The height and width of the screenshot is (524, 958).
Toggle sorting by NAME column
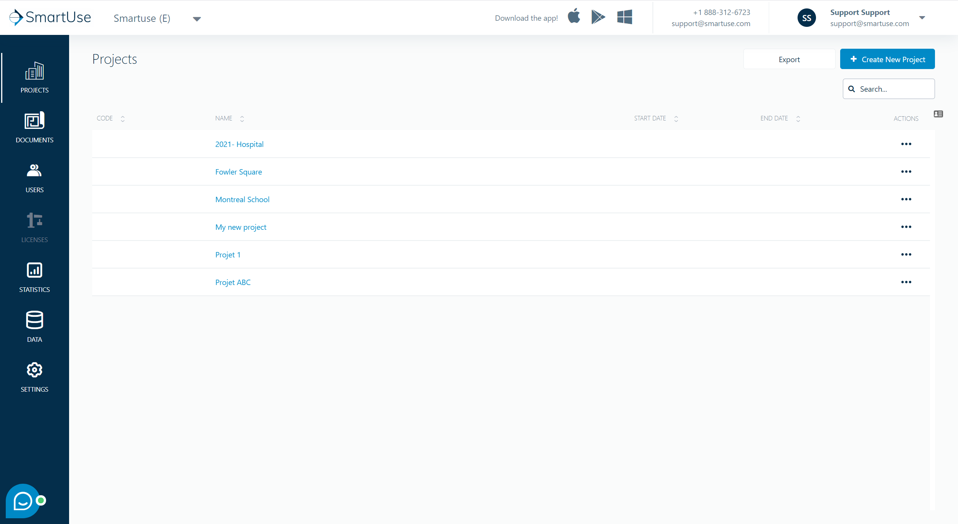pos(242,118)
